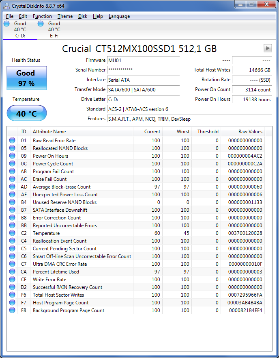Click the Raw Values column header

(x=243, y=132)
